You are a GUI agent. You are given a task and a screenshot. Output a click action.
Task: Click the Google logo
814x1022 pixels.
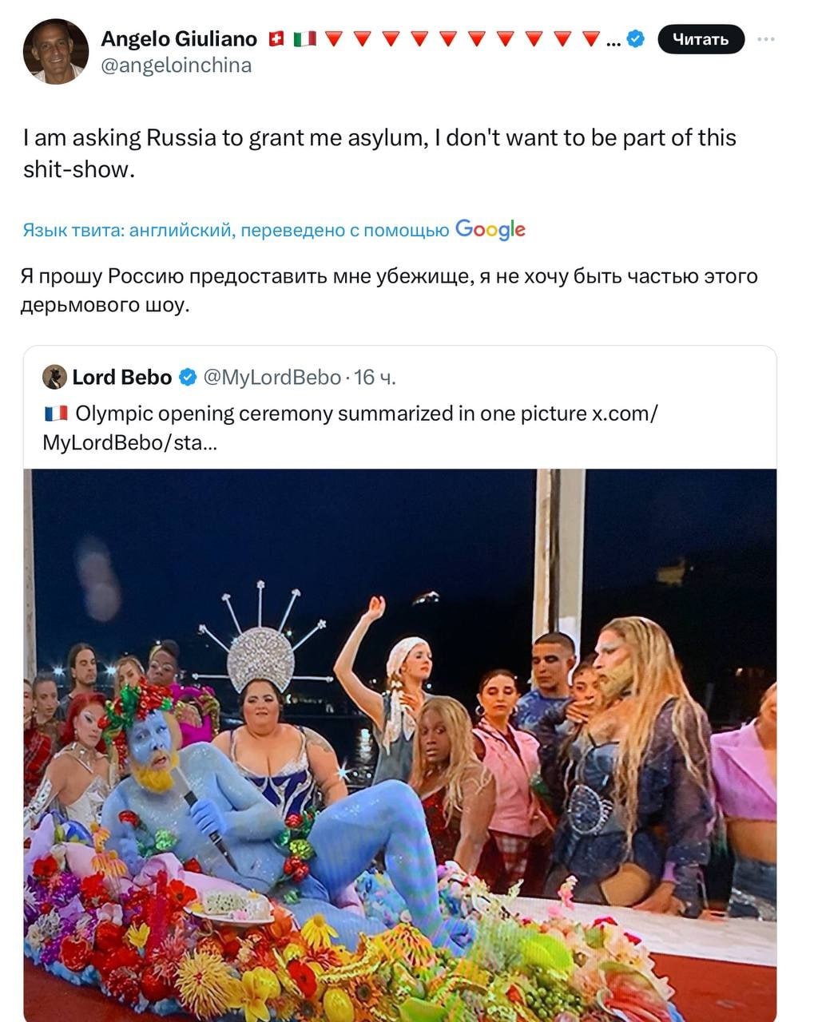(490, 230)
